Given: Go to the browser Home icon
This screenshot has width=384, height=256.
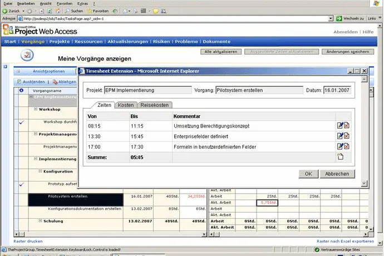Looking at the screenshot, I should (58, 11).
